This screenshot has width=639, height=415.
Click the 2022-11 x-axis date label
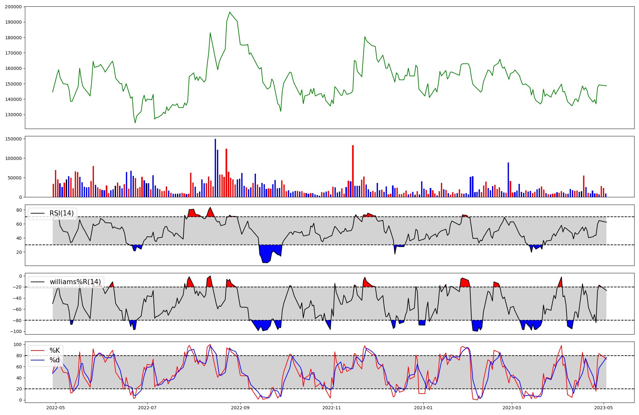[332, 408]
